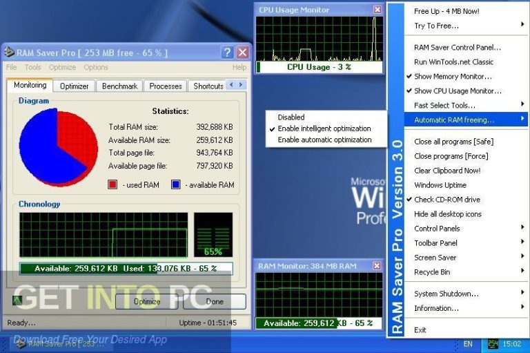
Task: Click the EN language indicator
Action: point(468,344)
